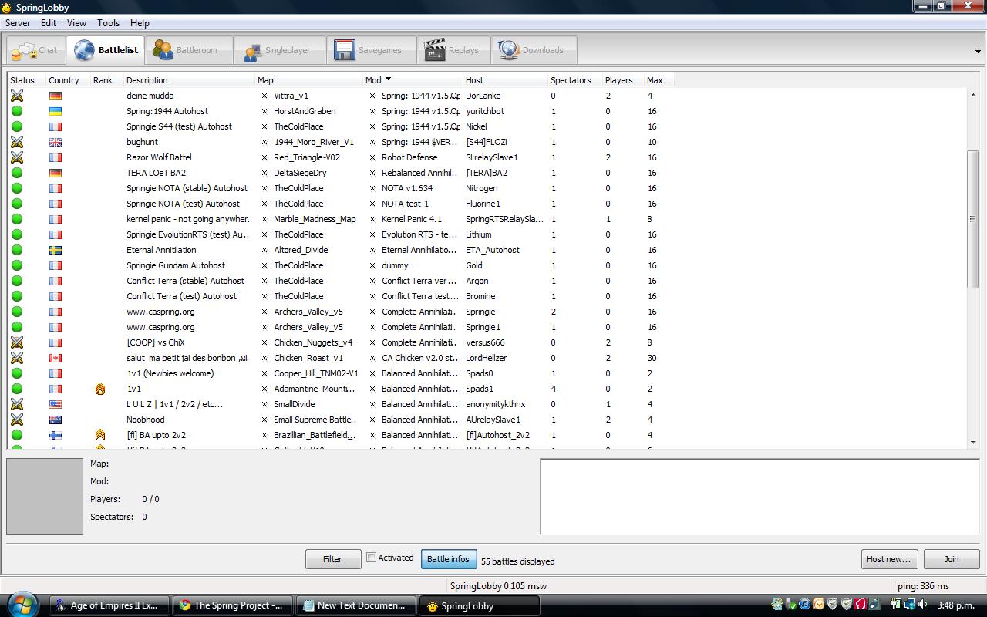Image resolution: width=987 pixels, height=617 pixels.
Task: Click the swords status icon for [COOP] vs ChiX
Action: pyautogui.click(x=16, y=342)
